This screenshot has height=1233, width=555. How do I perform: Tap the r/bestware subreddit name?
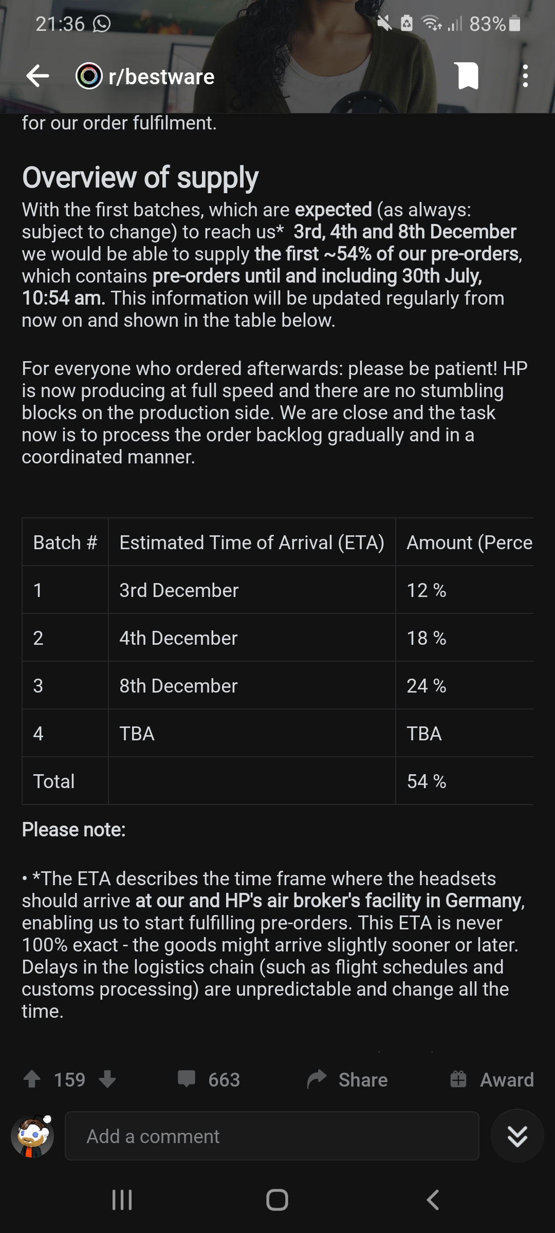pos(161,77)
